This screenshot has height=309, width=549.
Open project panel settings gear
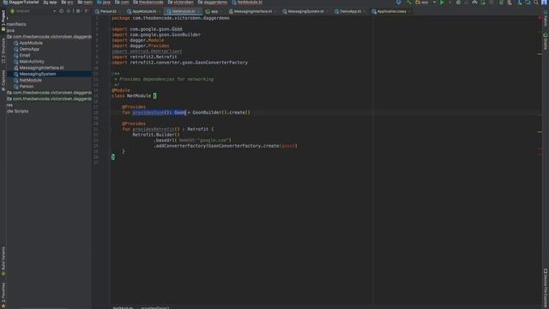pos(78,11)
